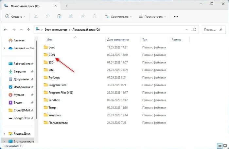Expand the address bar history dropdown
The width and height of the screenshot is (229, 149).
(186, 30)
